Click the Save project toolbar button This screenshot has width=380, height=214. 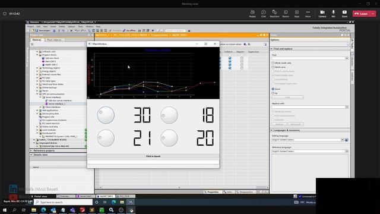(43, 30)
